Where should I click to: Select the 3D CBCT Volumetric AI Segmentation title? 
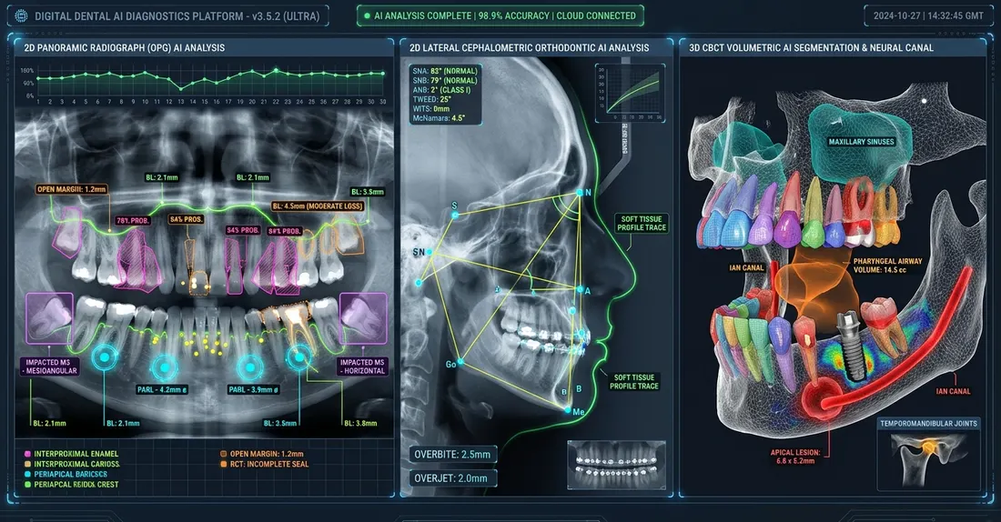pos(811,47)
